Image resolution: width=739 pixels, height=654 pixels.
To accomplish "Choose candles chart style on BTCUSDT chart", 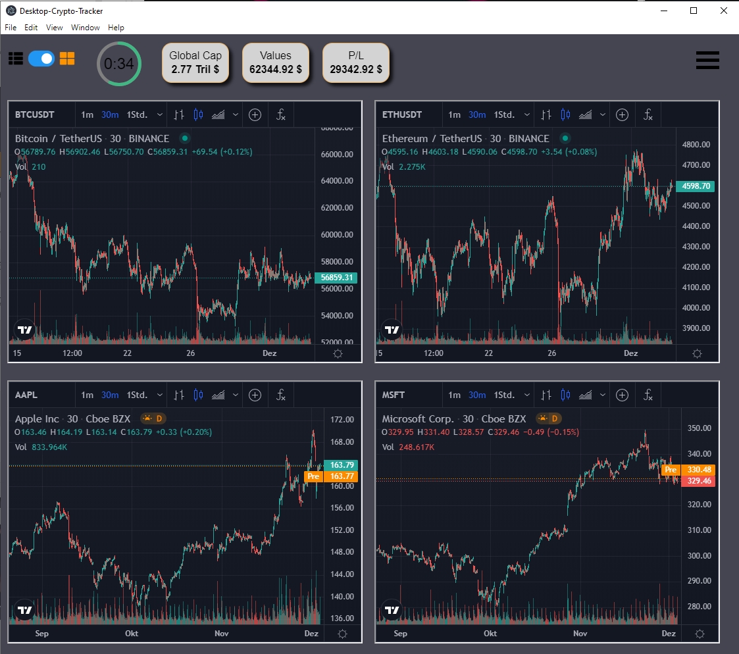I will [x=199, y=114].
